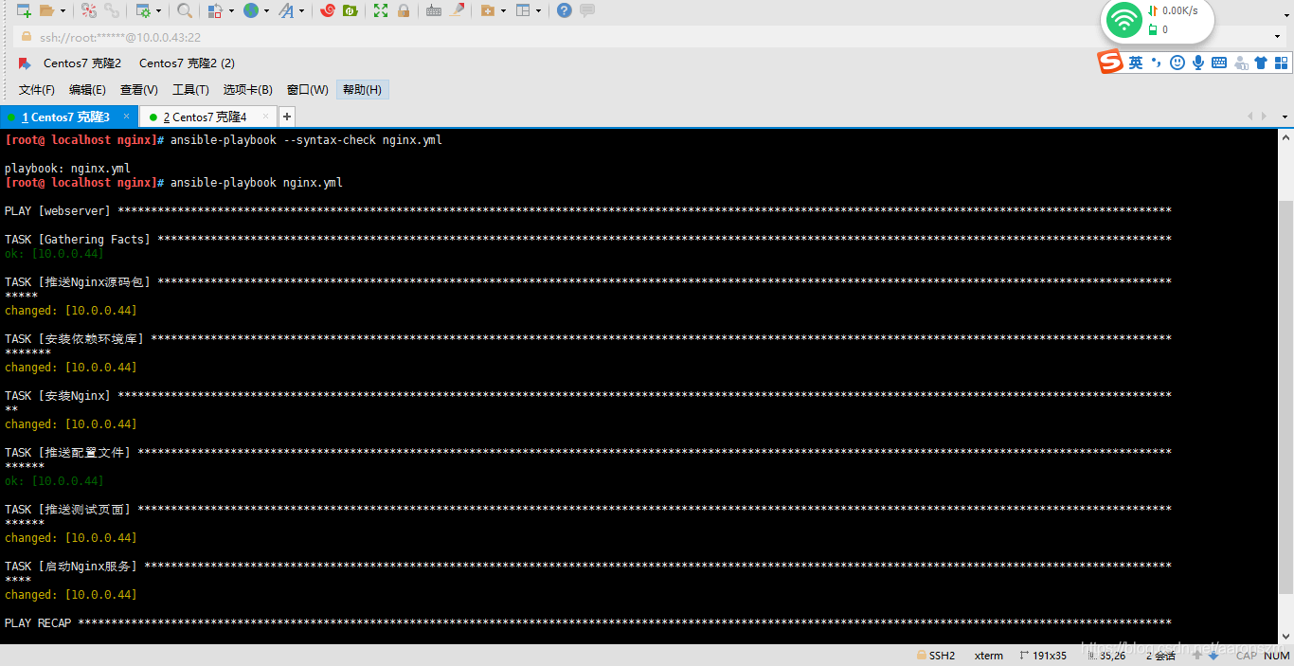Click the Reconnect link icon

(112, 10)
